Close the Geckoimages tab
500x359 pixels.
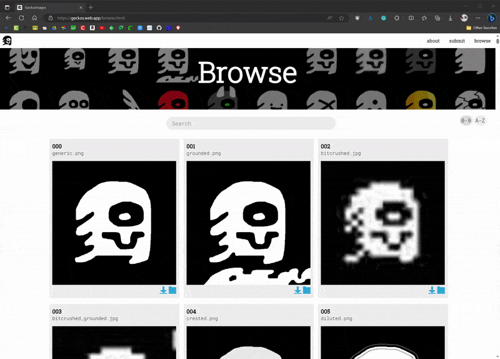[x=81, y=8]
